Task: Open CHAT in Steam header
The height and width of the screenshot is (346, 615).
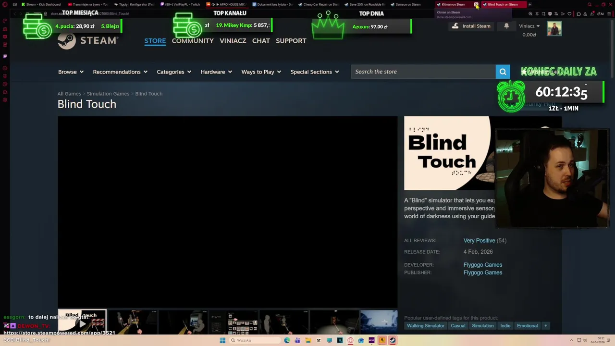Action: (x=261, y=41)
